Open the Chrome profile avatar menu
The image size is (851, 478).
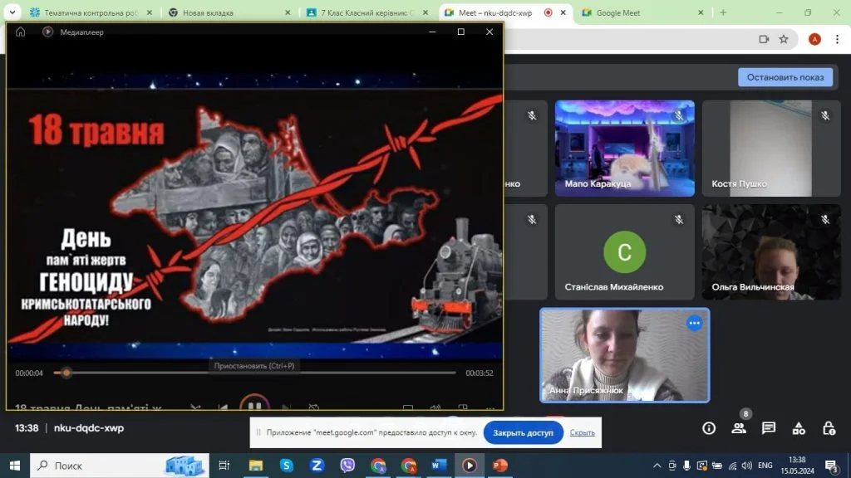(814, 39)
